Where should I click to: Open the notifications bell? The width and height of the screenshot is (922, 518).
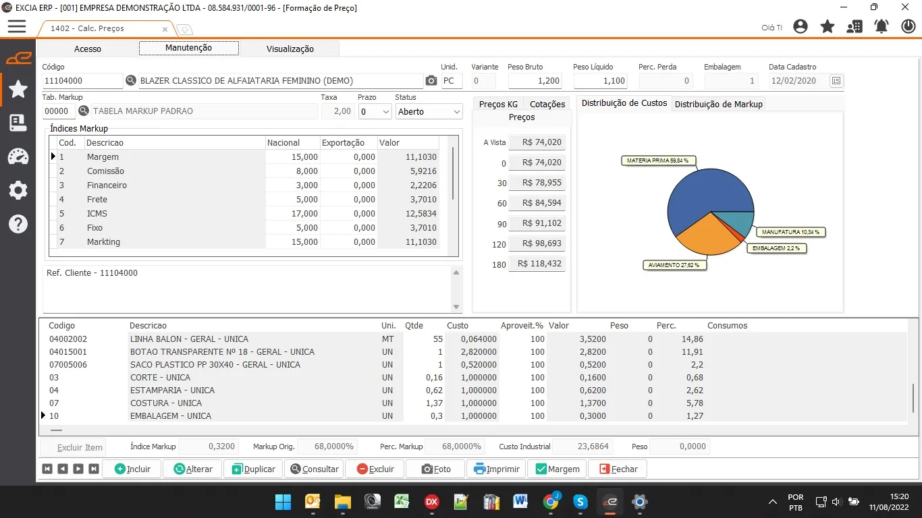click(882, 27)
